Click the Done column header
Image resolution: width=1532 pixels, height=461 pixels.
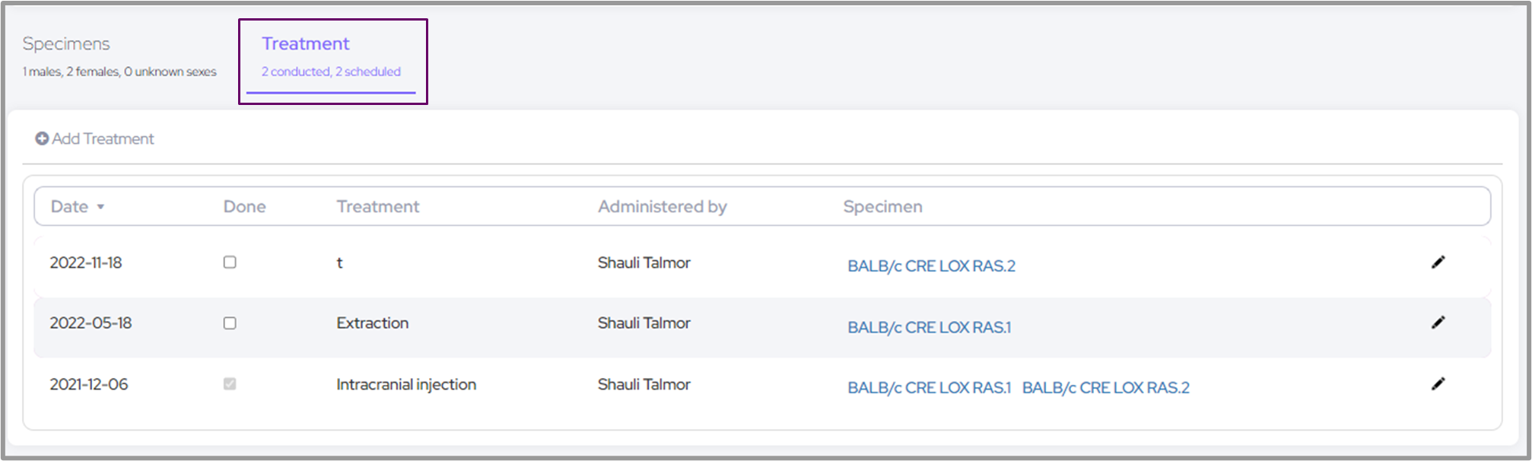click(x=244, y=207)
